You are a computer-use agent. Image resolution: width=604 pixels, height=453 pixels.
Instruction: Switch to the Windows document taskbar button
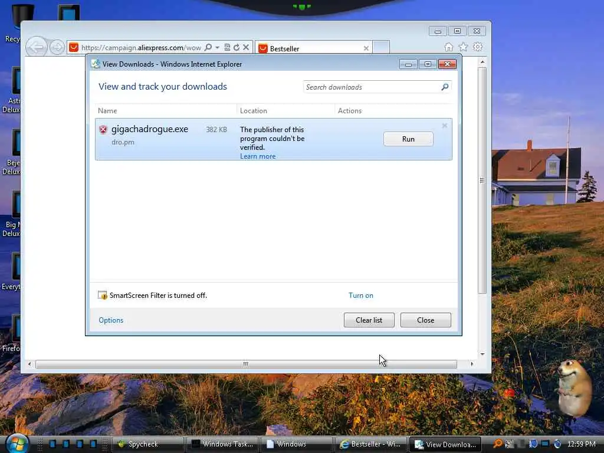coord(296,444)
